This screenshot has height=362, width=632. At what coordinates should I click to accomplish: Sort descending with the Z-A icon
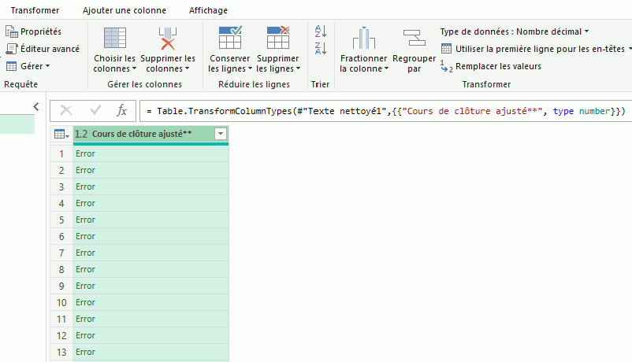pyautogui.click(x=320, y=49)
